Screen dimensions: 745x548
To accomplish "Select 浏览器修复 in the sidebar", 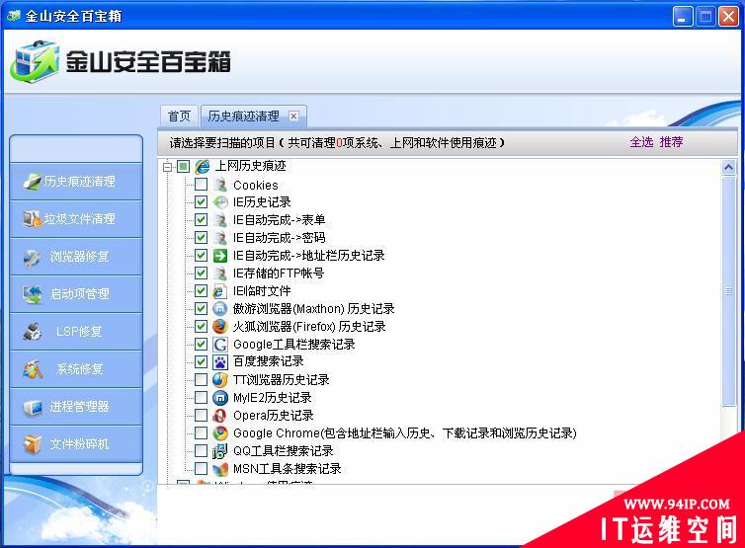I will coord(76,257).
